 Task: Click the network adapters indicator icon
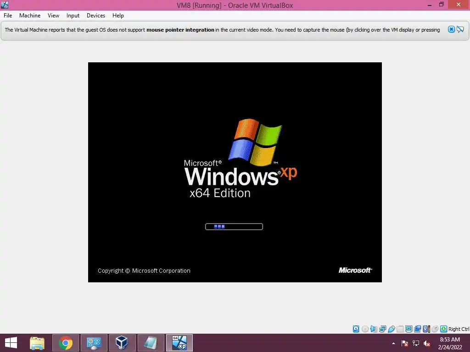click(382, 329)
